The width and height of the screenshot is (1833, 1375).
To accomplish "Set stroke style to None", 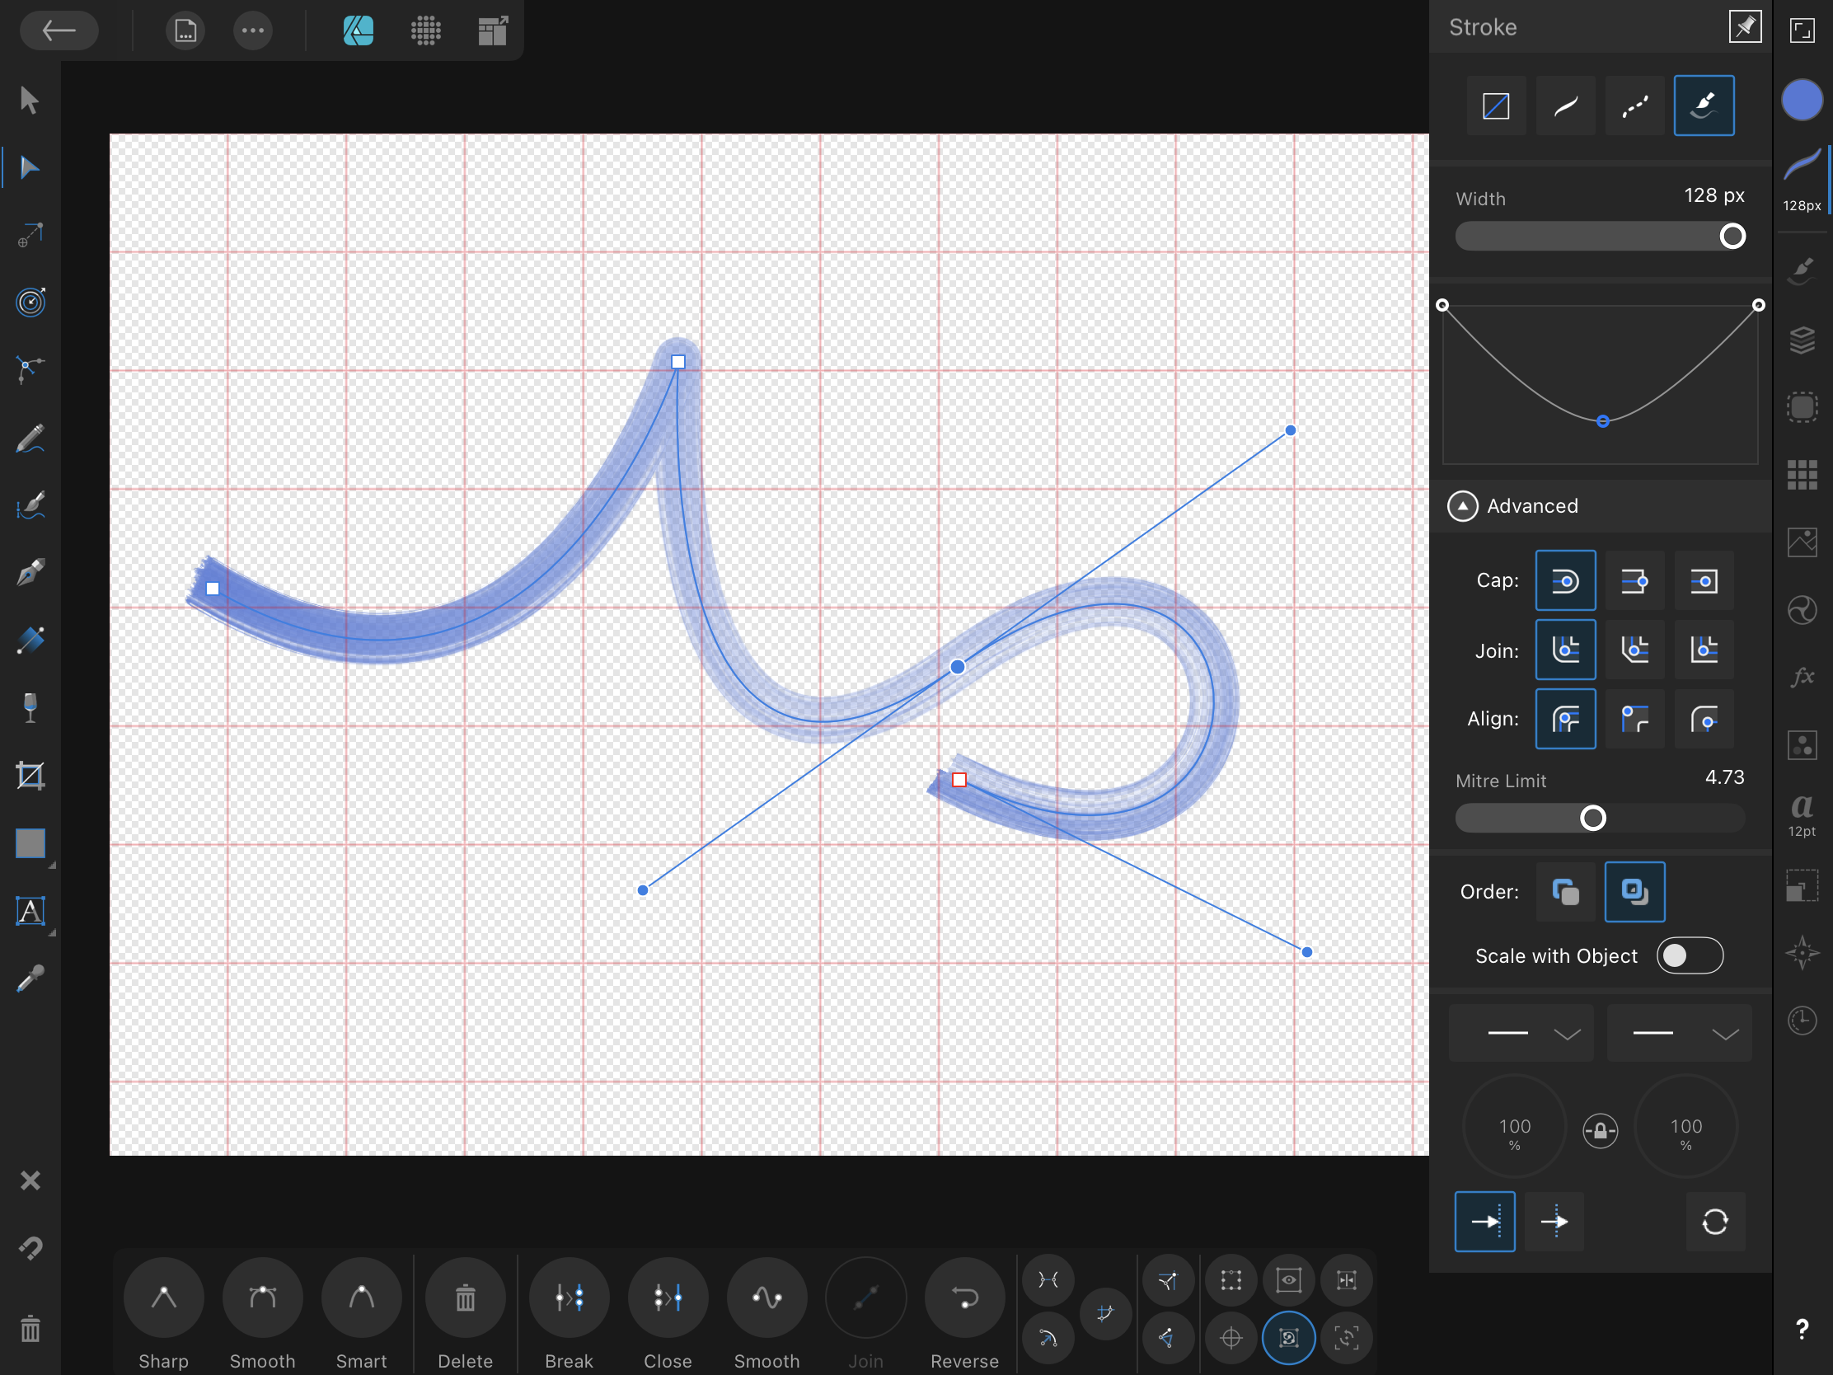I will point(1496,106).
